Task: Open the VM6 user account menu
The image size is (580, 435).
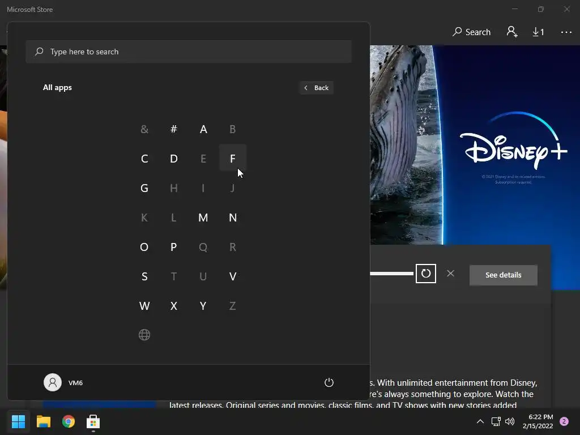Action: [x=63, y=382]
